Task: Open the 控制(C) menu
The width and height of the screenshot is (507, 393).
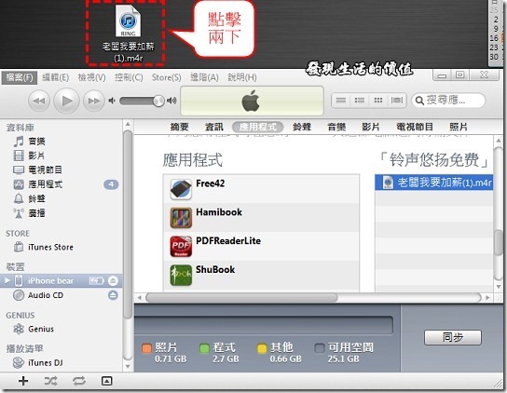Action: 129,77
